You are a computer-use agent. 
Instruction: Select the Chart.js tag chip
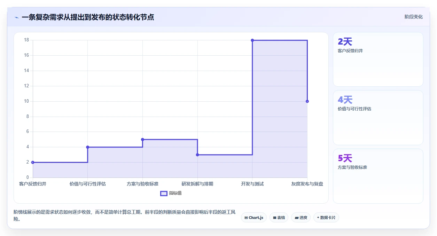coord(254,218)
